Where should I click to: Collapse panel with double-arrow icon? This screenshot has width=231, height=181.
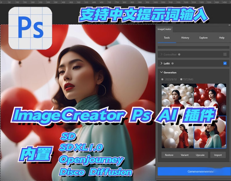pyautogui.click(x=229, y=25)
